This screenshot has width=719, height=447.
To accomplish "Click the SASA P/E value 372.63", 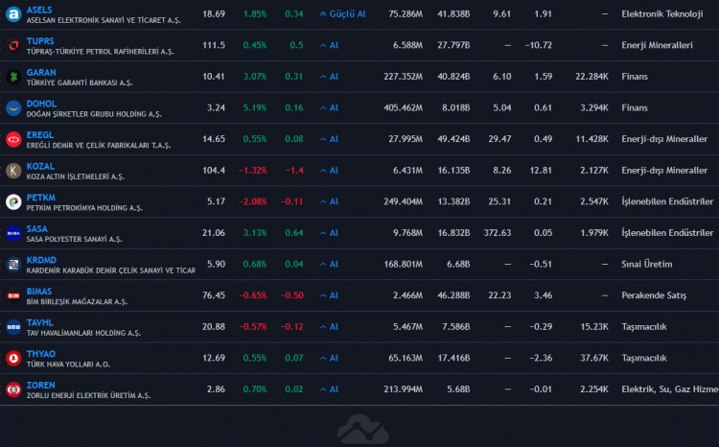I will click(x=497, y=233).
